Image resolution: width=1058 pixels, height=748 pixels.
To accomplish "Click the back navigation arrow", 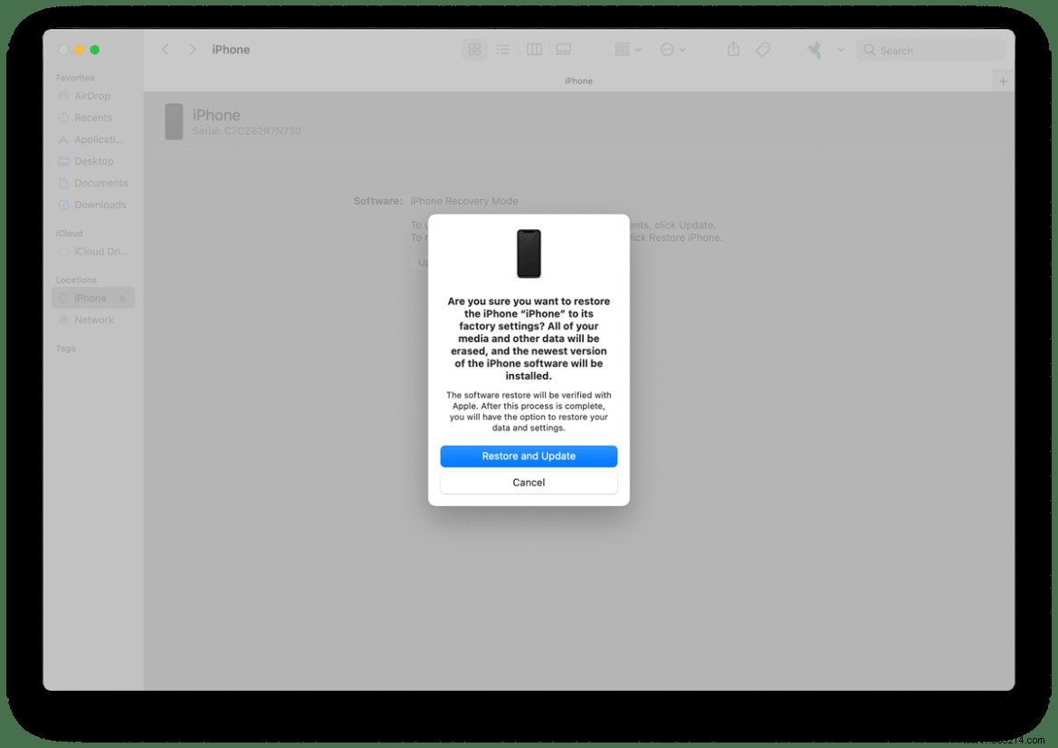I will pyautogui.click(x=166, y=50).
